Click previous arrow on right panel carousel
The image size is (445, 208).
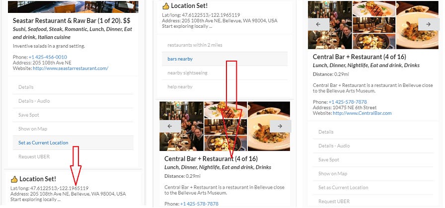coord(318,24)
